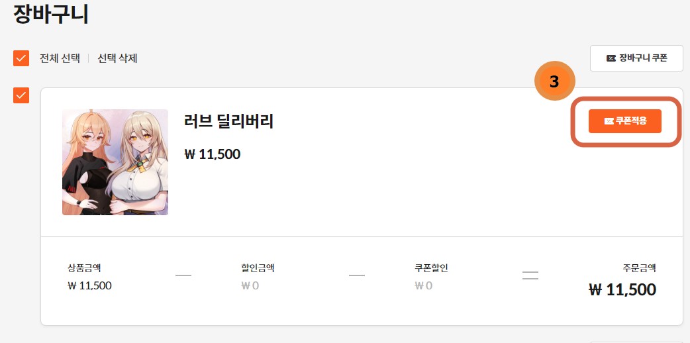This screenshot has height=343, width=690.
Task: Click the product price under 러브 딜리버리
Action: [x=212, y=155]
